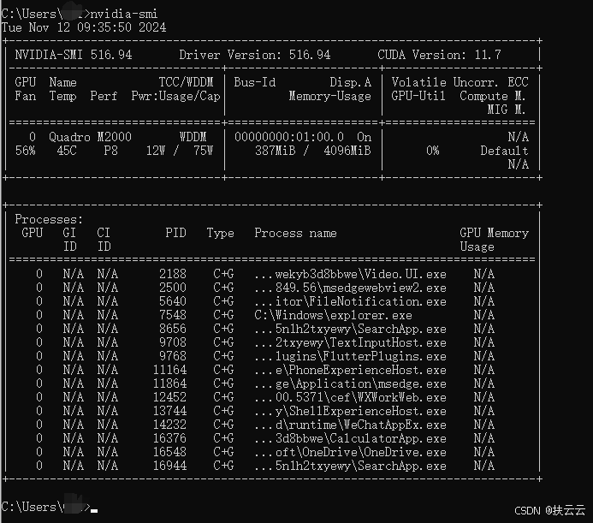The image size is (593, 523).
Task: Click CUDA Version: 11.7
Action: point(439,55)
